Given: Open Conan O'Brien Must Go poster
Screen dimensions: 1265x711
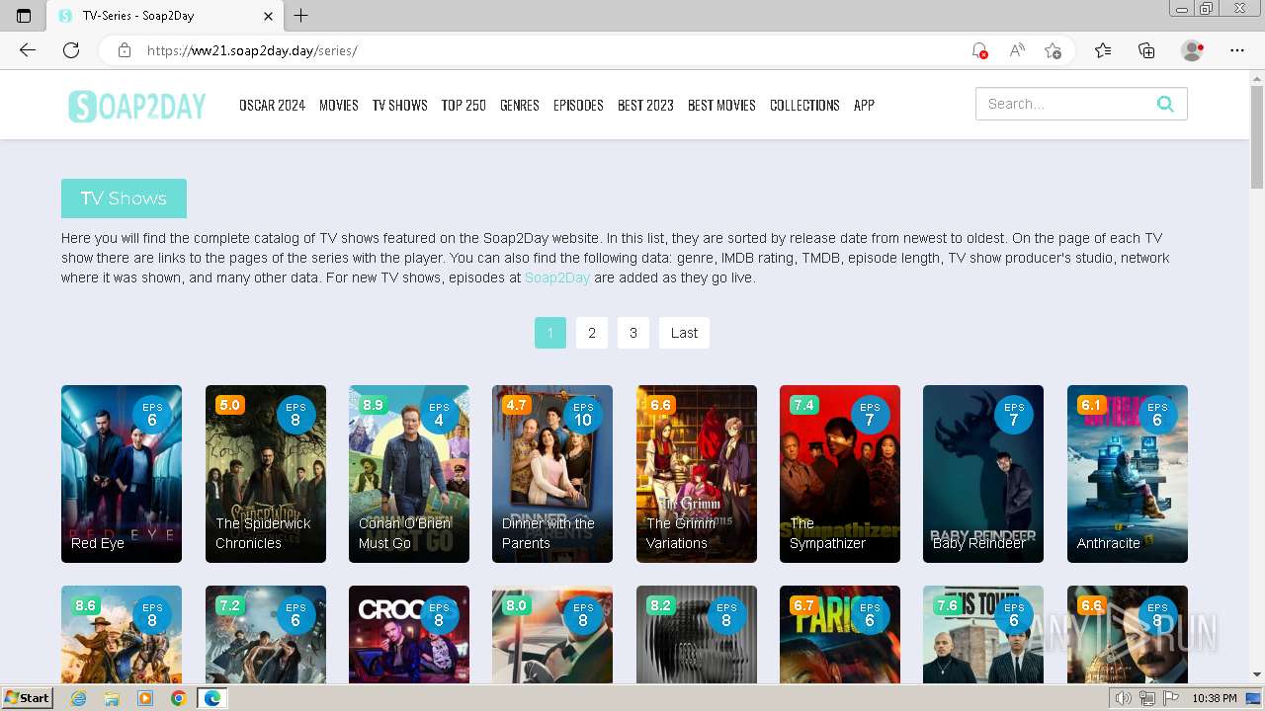Looking at the screenshot, I should click(409, 474).
